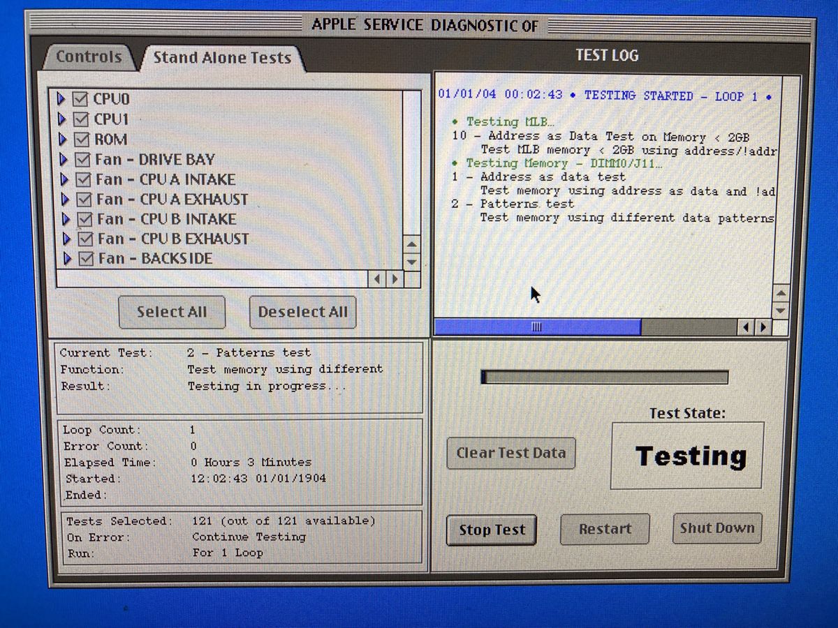Click the Shut Down button
Screen dimensions: 838x628
click(716, 528)
